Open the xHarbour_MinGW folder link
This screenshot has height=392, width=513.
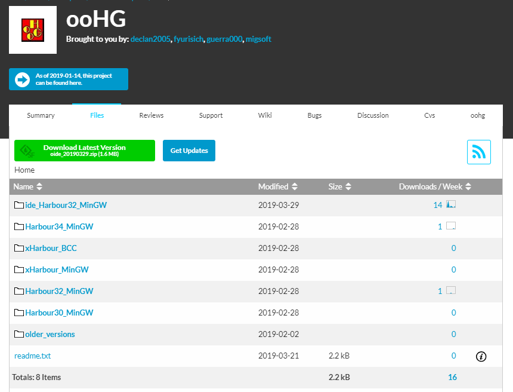pos(57,269)
